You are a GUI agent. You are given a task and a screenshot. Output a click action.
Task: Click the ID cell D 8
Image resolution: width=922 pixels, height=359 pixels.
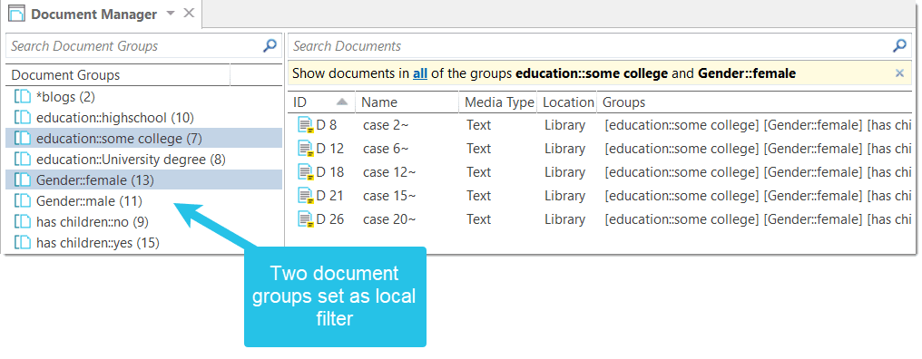(x=327, y=125)
